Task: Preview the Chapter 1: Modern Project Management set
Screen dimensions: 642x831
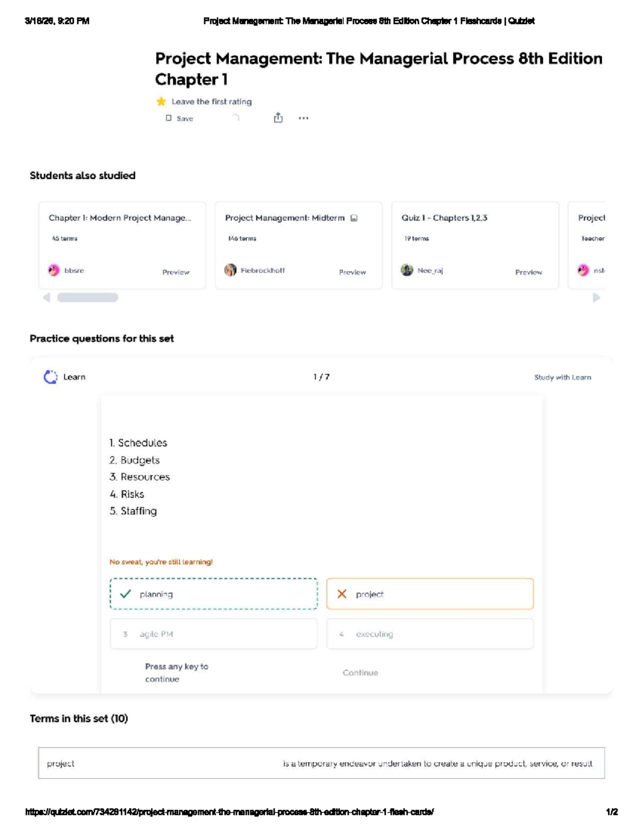Action: tap(176, 272)
